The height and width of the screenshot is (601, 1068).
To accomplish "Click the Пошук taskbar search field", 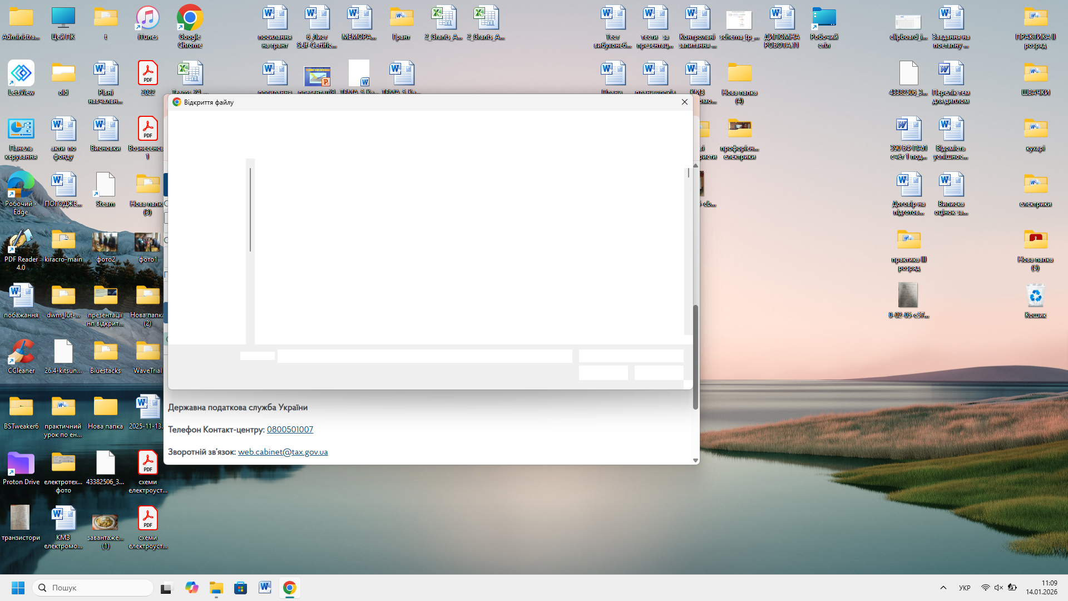I will (x=93, y=588).
